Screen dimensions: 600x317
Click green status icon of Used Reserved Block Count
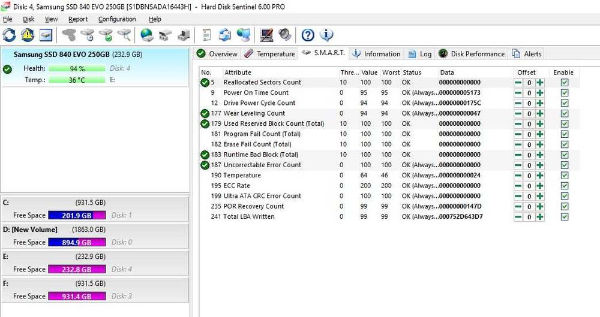pos(205,124)
